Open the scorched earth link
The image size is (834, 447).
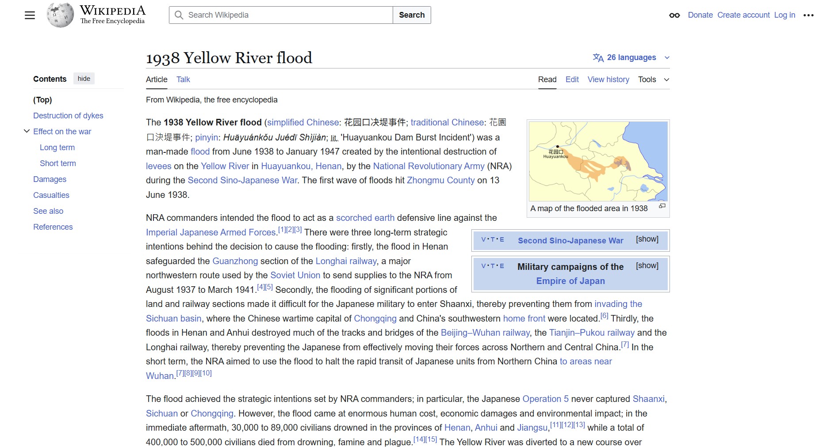[x=365, y=218]
